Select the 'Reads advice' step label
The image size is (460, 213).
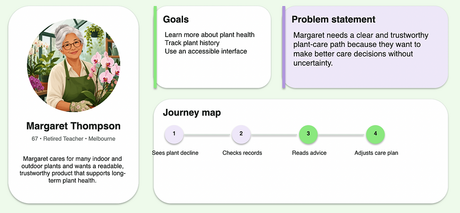coord(309,153)
